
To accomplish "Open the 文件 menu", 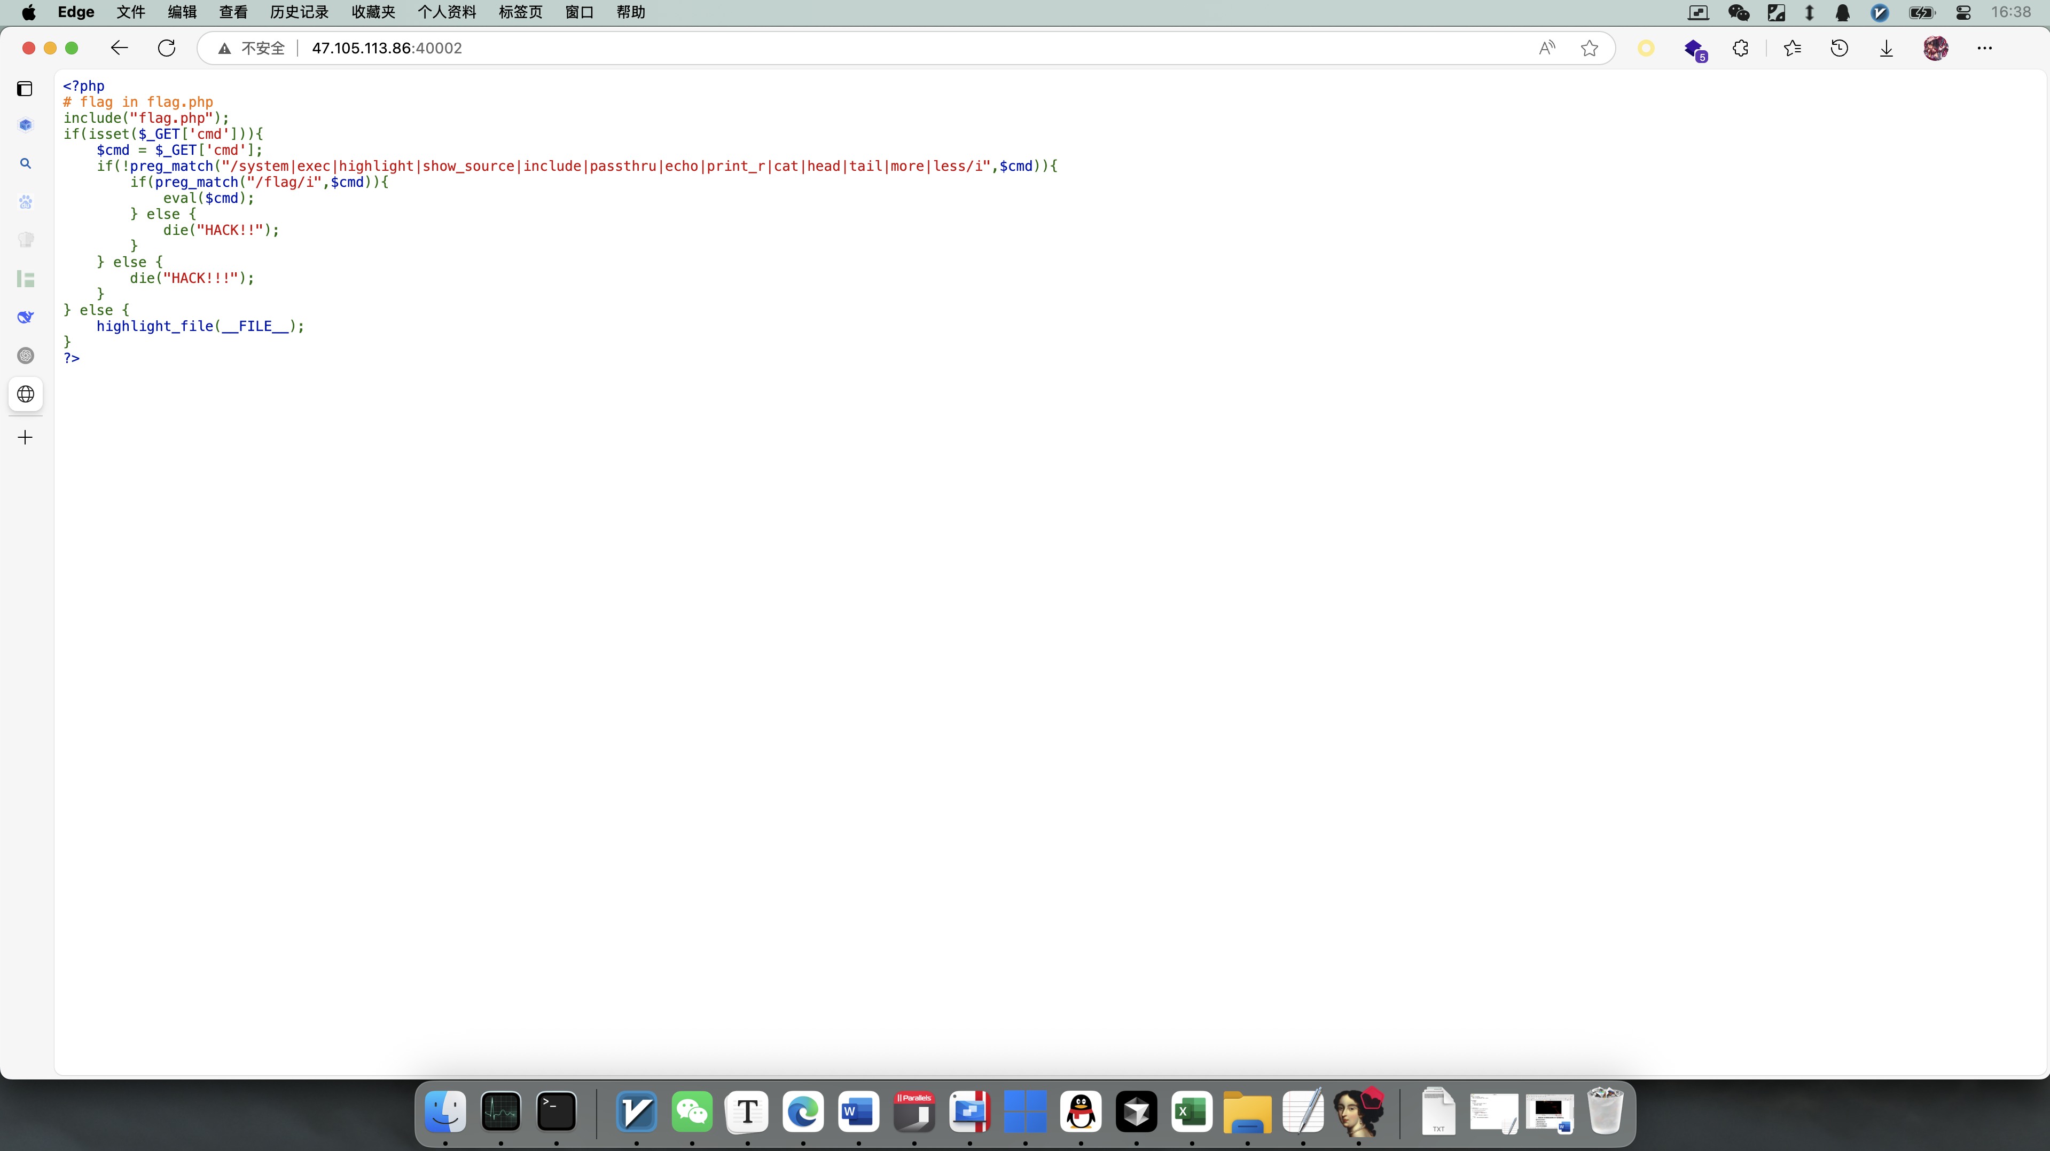I will coord(130,12).
